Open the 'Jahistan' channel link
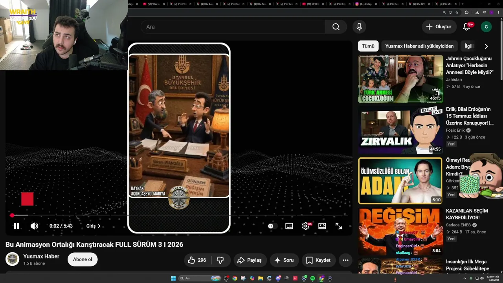 [x=454, y=79]
